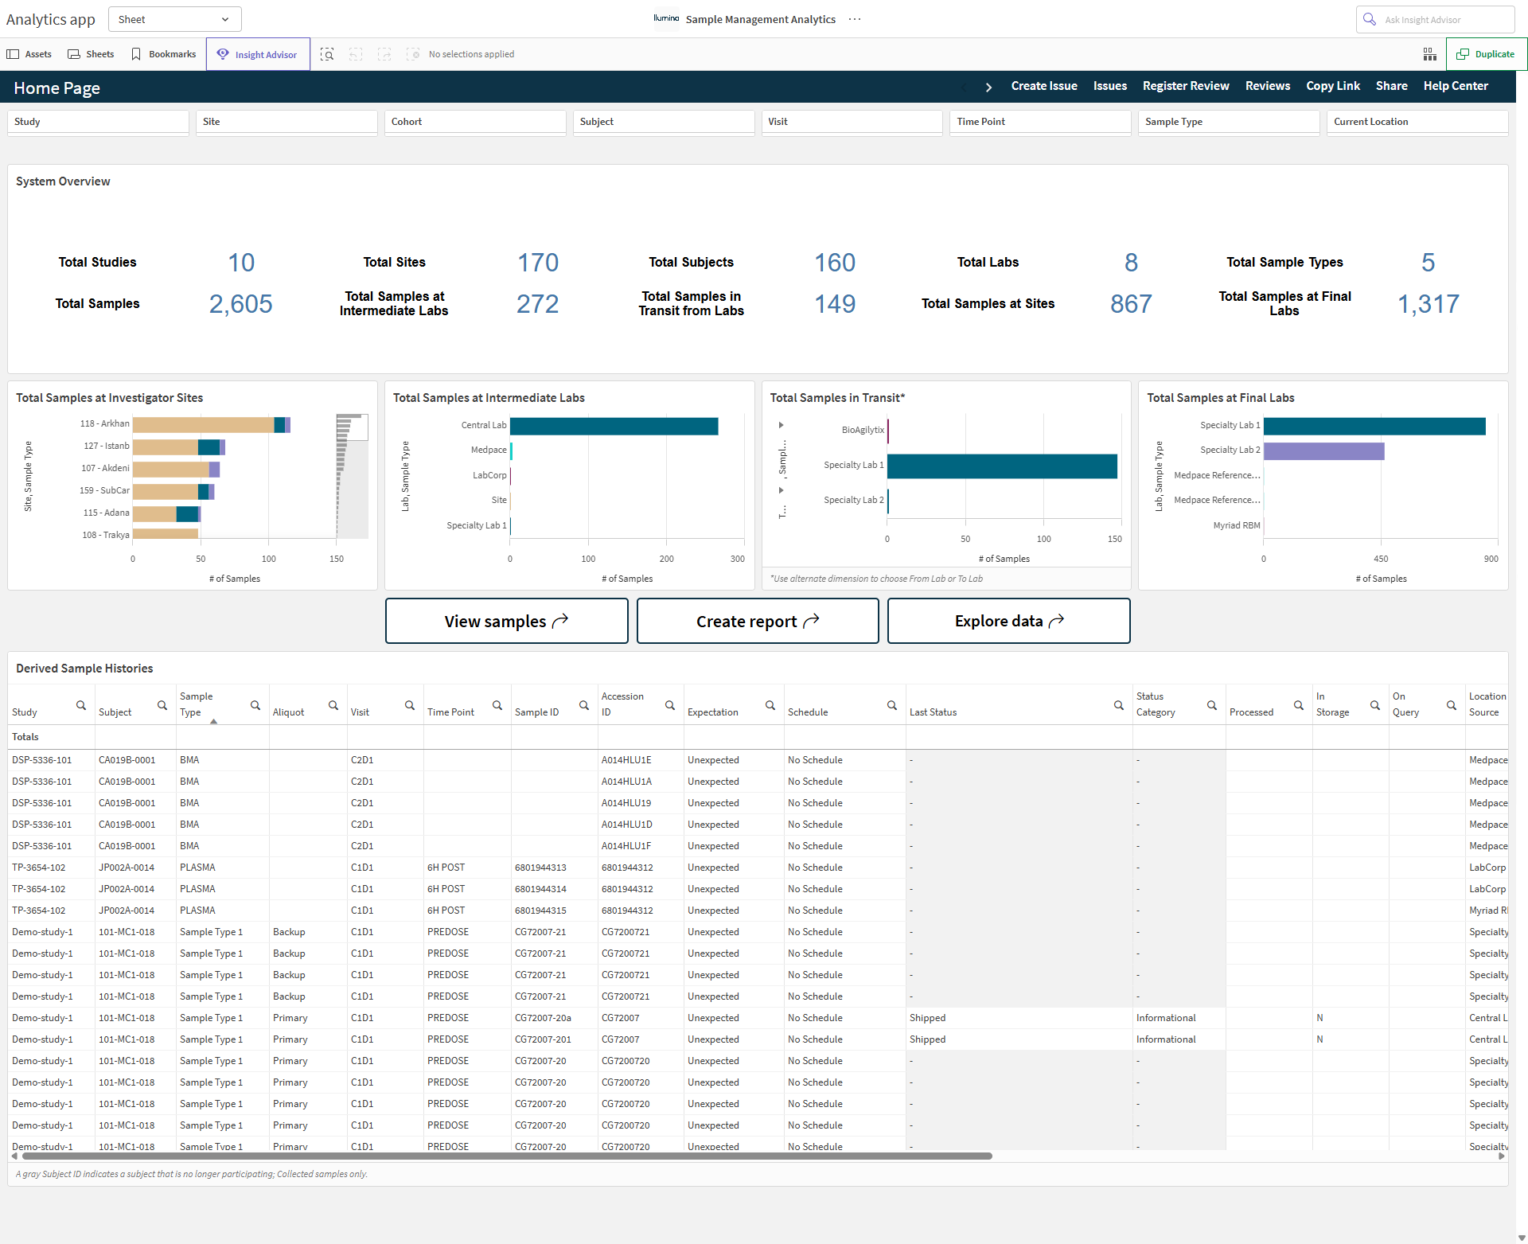The width and height of the screenshot is (1528, 1244).
Task: Search the On Query column
Action: pos(1452,705)
